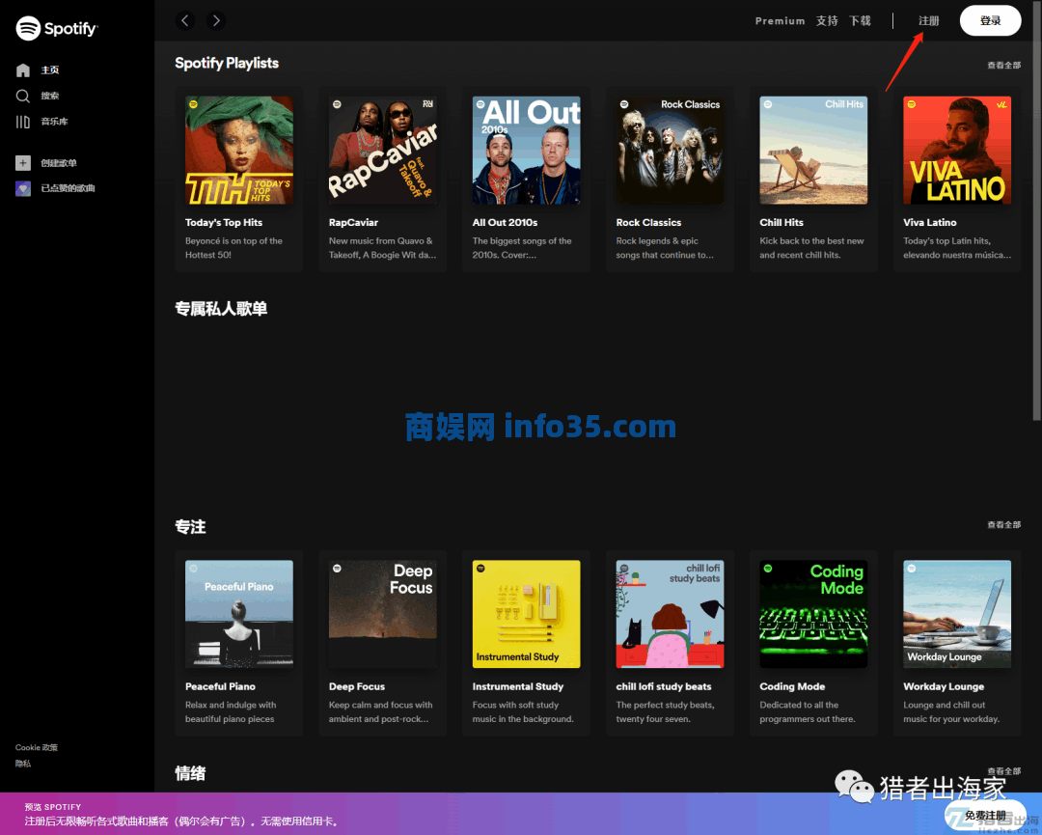Go forward with the right arrow button
This screenshot has height=835, width=1042.
[x=216, y=20]
